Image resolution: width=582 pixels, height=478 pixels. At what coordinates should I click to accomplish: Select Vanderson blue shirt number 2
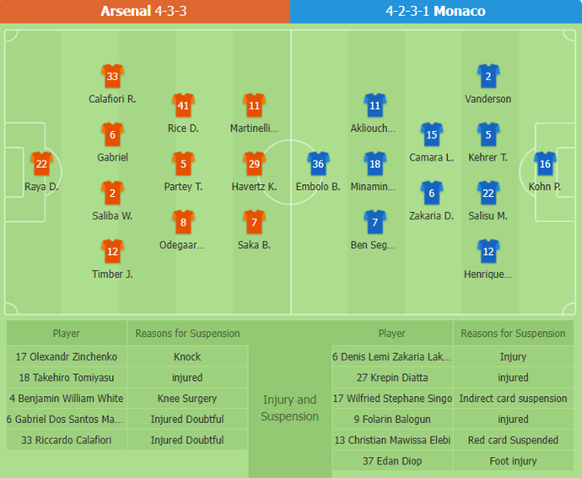(x=488, y=76)
